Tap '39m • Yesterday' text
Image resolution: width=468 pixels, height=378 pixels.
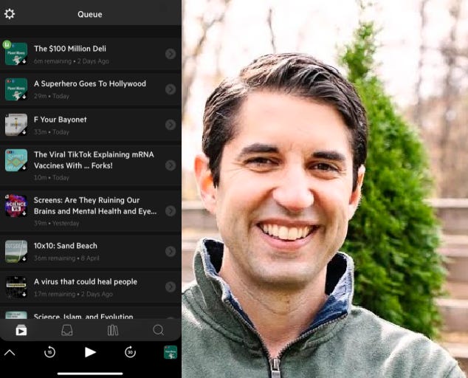(x=56, y=224)
